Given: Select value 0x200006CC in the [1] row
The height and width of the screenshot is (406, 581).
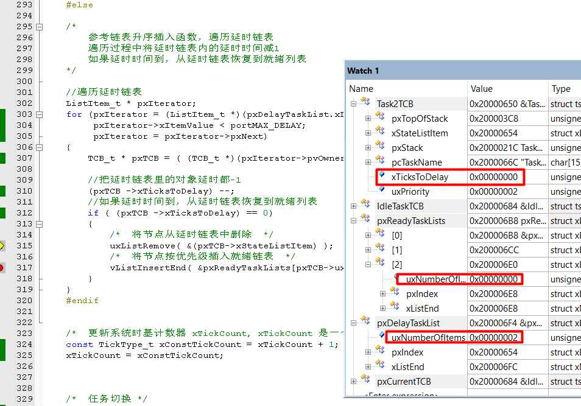Looking at the screenshot, I should pos(494,250).
